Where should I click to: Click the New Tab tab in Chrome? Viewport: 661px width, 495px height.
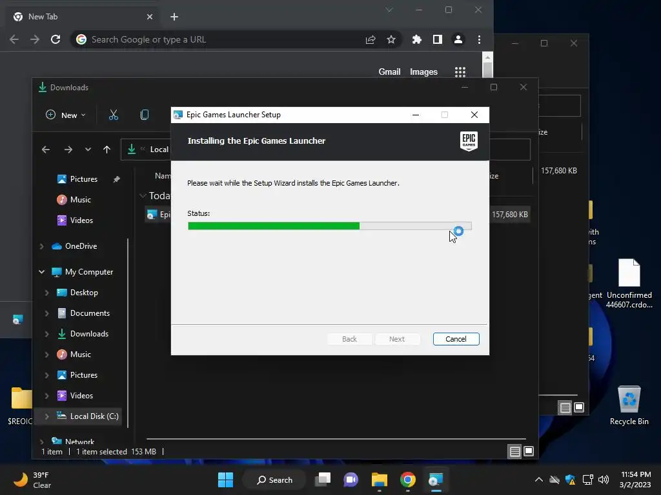(83, 17)
